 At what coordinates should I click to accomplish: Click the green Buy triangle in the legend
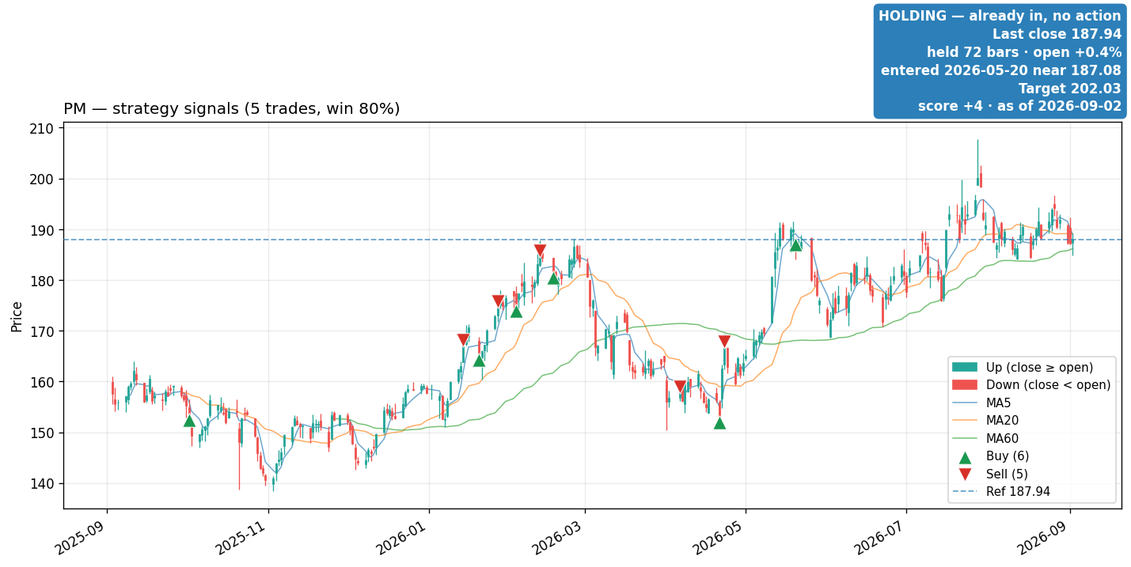pos(965,457)
